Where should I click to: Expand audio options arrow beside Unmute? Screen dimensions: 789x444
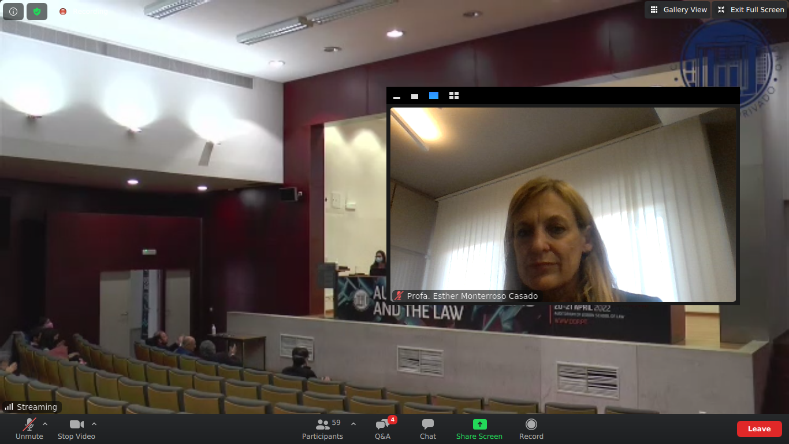[x=45, y=424]
